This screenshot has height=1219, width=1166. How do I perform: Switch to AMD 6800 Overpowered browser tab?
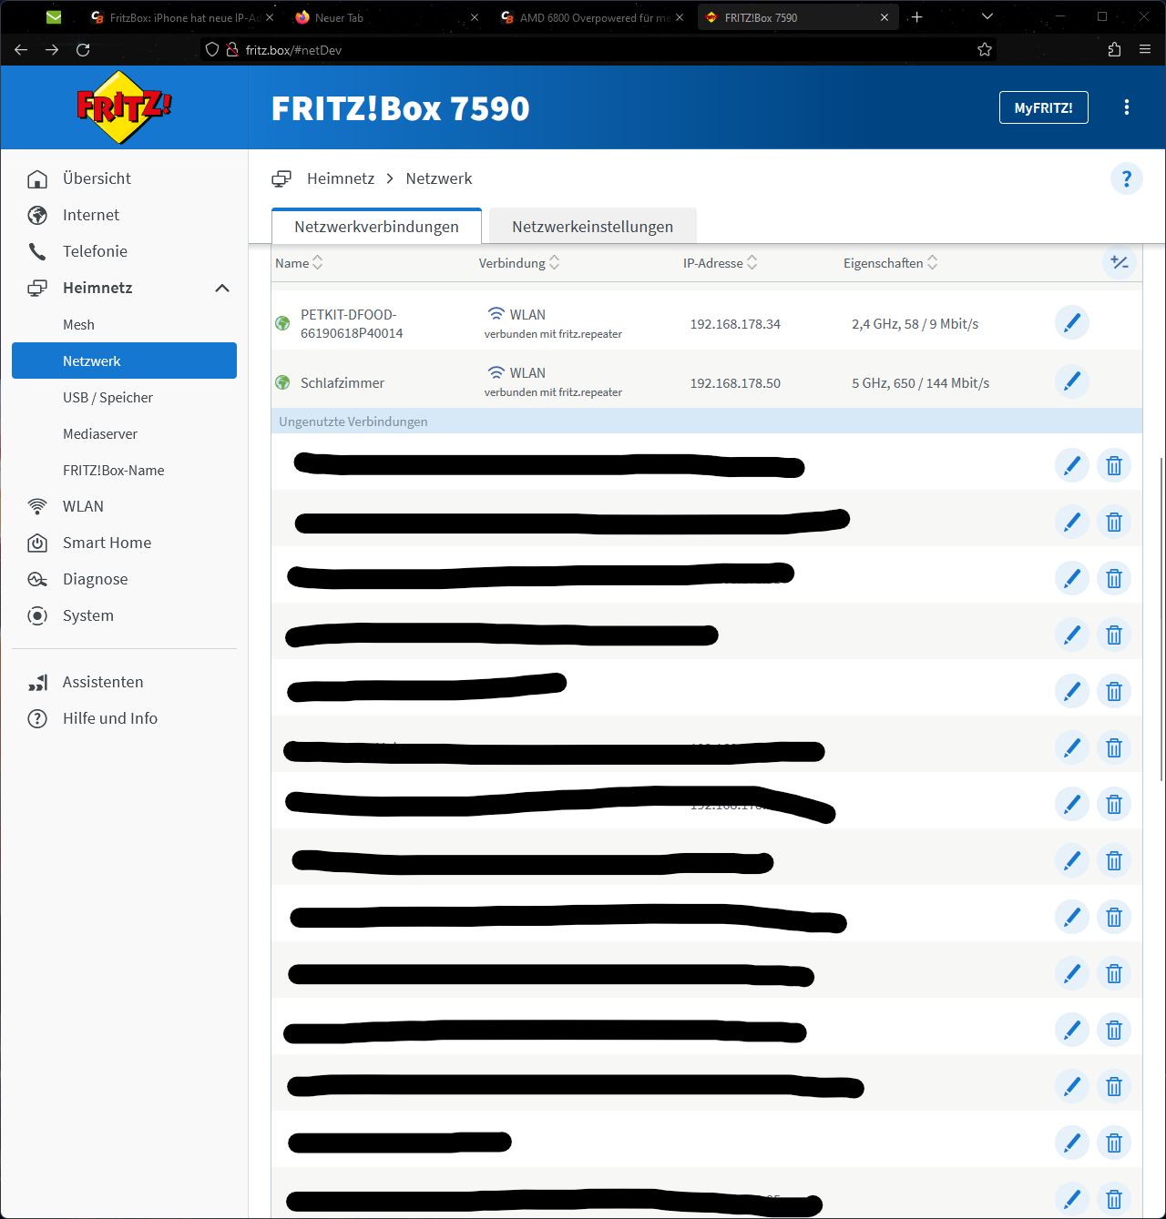pyautogui.click(x=592, y=17)
